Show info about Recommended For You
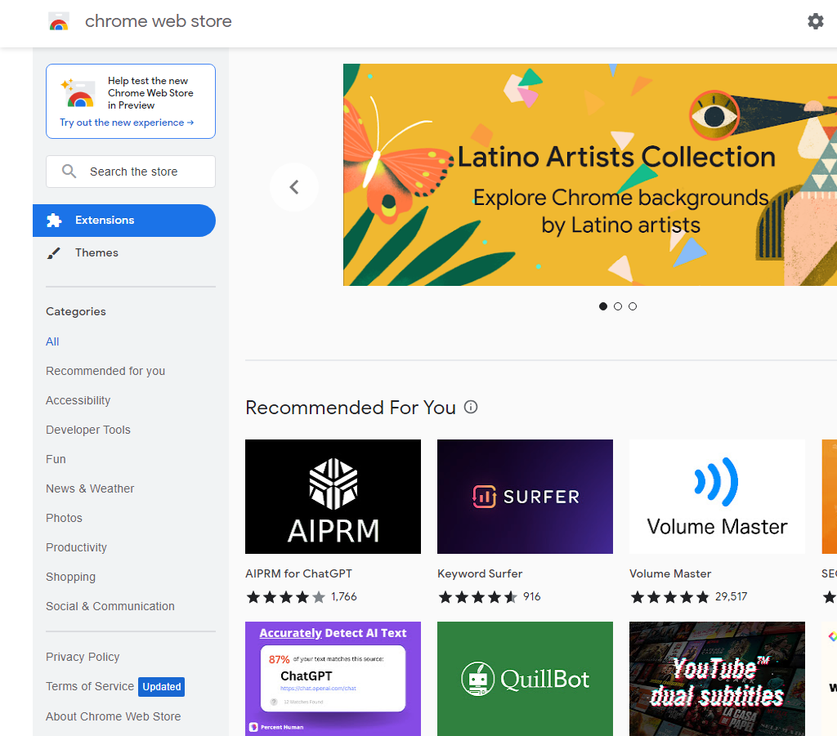The height and width of the screenshot is (736, 837). (471, 407)
